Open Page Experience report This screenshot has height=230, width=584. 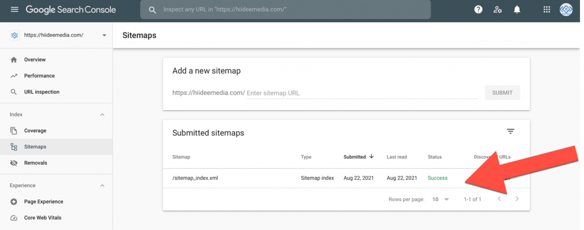(x=56, y=201)
